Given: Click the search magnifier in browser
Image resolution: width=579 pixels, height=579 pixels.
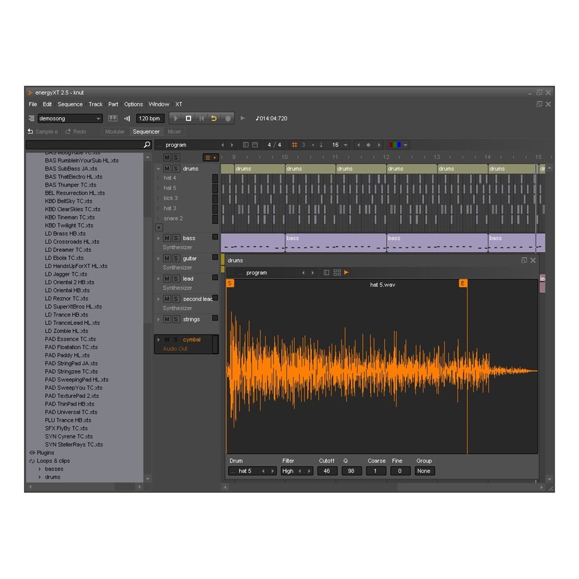Looking at the screenshot, I should point(147,145).
